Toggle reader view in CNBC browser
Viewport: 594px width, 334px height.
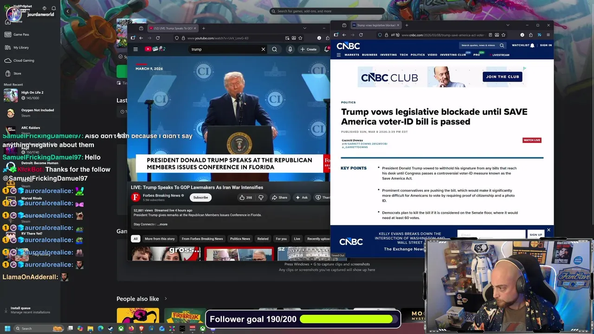click(x=490, y=35)
